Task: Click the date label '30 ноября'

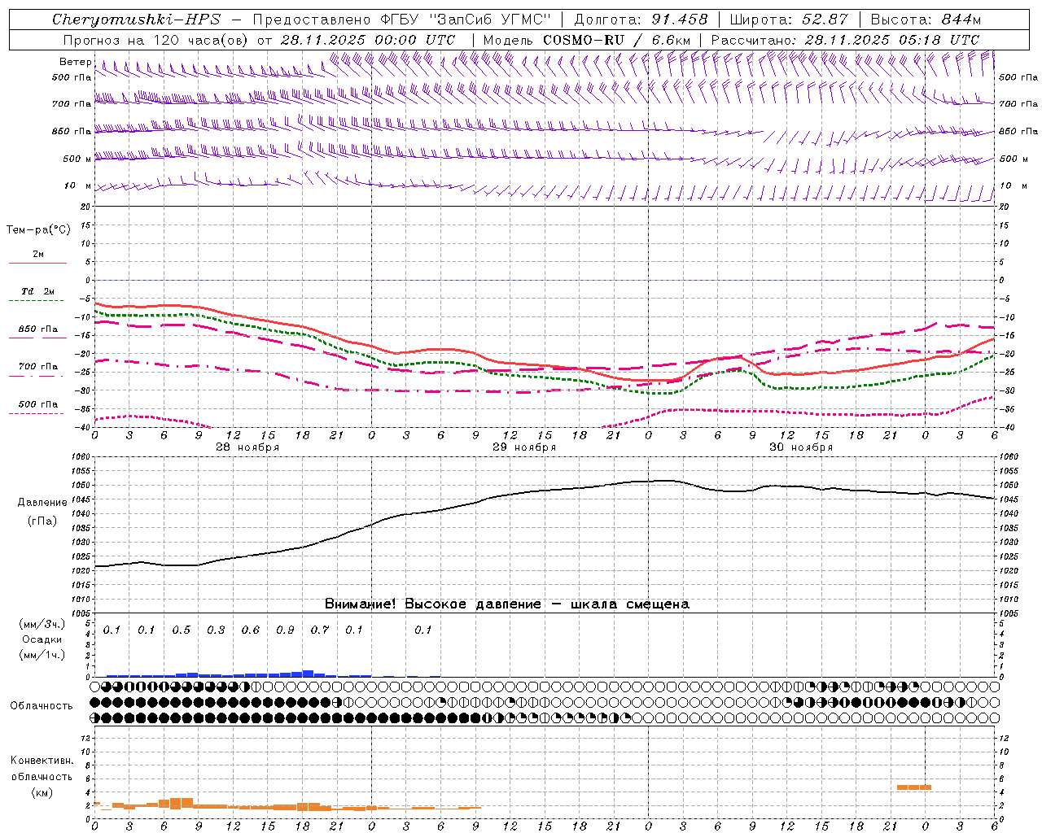Action: click(x=801, y=447)
